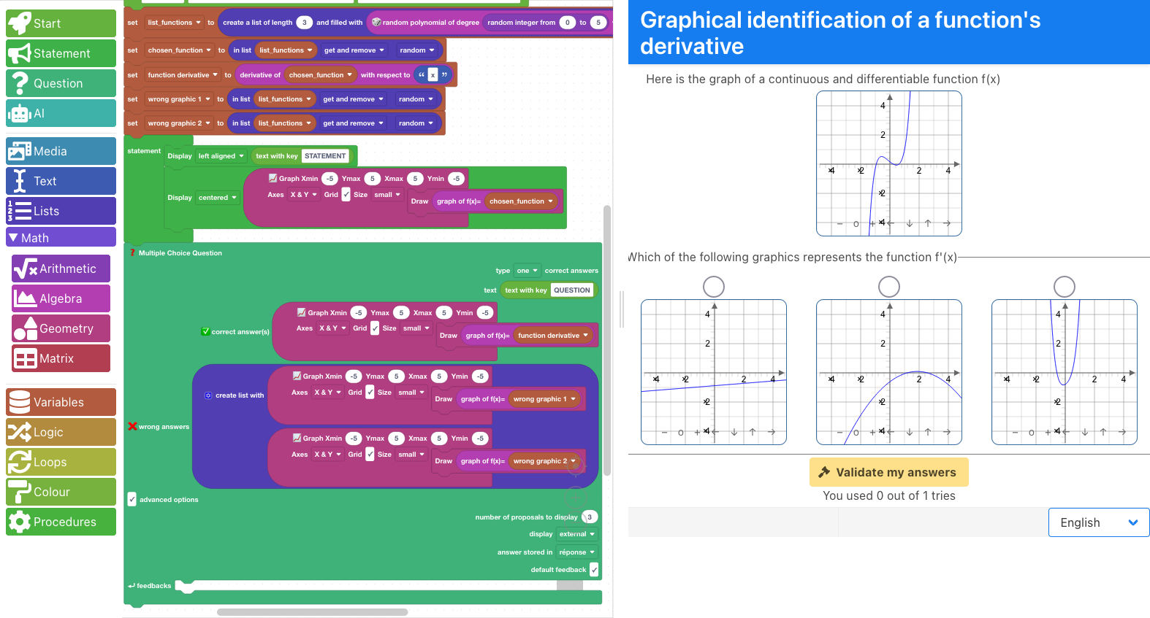This screenshot has height=618, width=1150.
Task: Click the workspace vertical scrollbar
Action: [607, 341]
